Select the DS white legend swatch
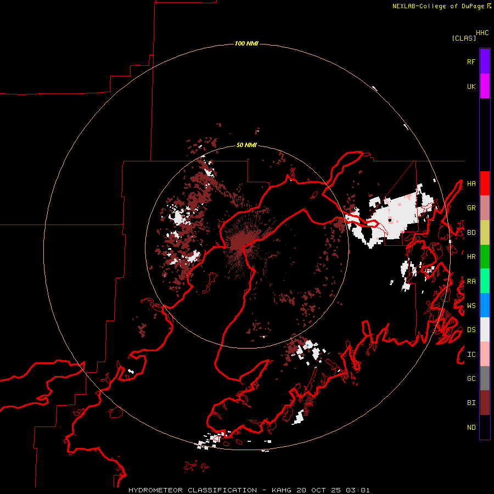 pos(485,329)
